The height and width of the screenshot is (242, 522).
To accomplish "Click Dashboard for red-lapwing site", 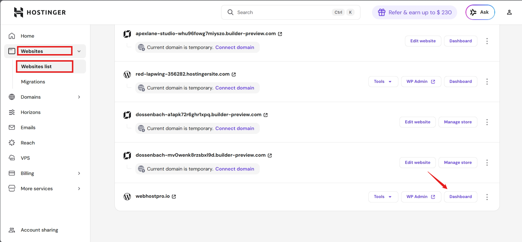I will pos(460,81).
